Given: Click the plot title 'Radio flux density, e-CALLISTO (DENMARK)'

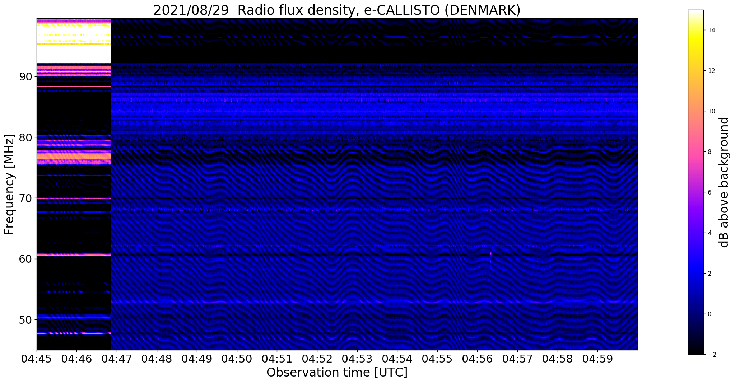Looking at the screenshot, I should point(379,10).
